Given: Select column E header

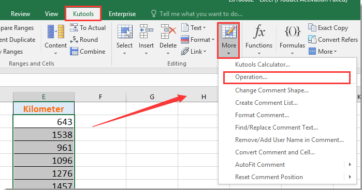Looking at the screenshot, I should click(x=44, y=97).
